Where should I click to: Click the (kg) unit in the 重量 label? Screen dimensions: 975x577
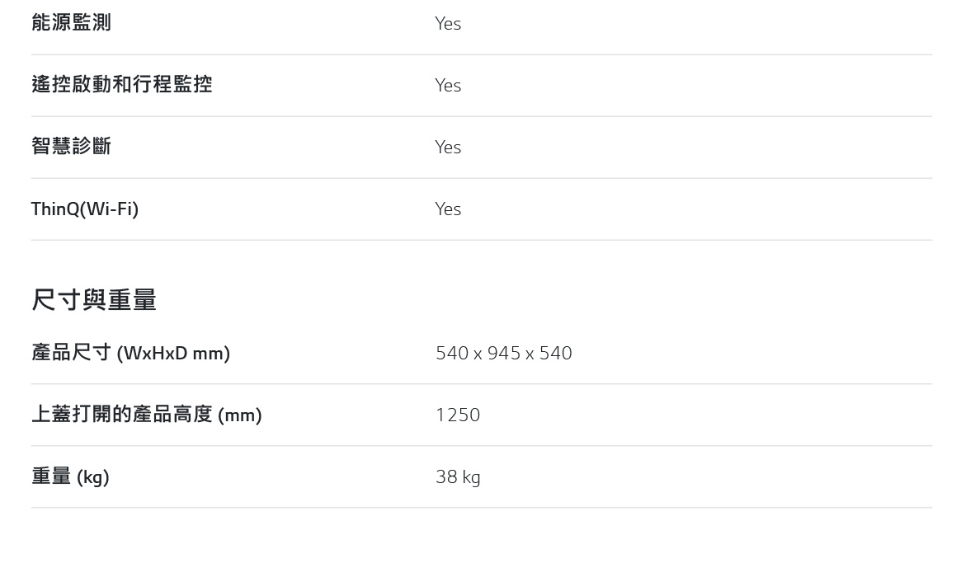pos(92,477)
